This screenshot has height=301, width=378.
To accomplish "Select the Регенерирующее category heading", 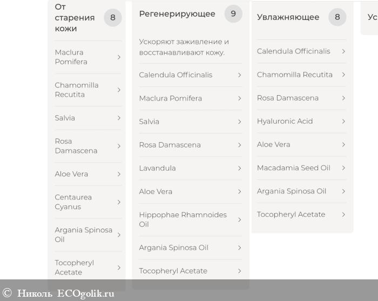I will (177, 14).
